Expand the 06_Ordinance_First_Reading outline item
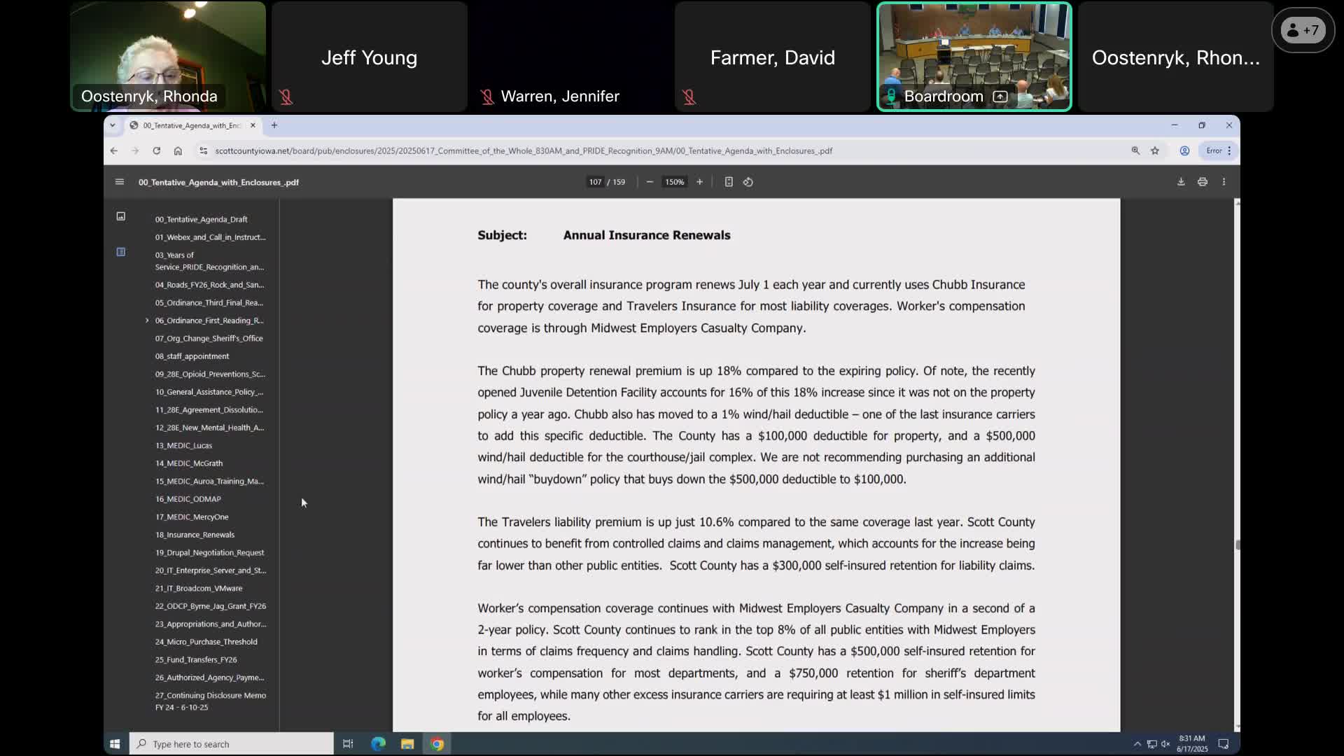Image resolution: width=1344 pixels, height=756 pixels. click(x=147, y=321)
